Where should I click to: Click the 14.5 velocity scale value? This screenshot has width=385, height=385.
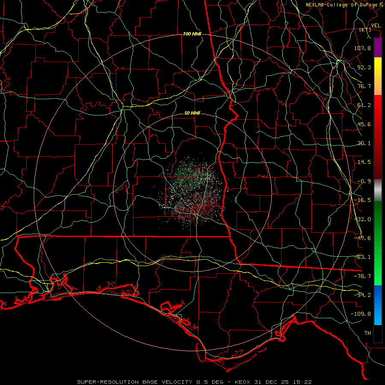pos(364,162)
